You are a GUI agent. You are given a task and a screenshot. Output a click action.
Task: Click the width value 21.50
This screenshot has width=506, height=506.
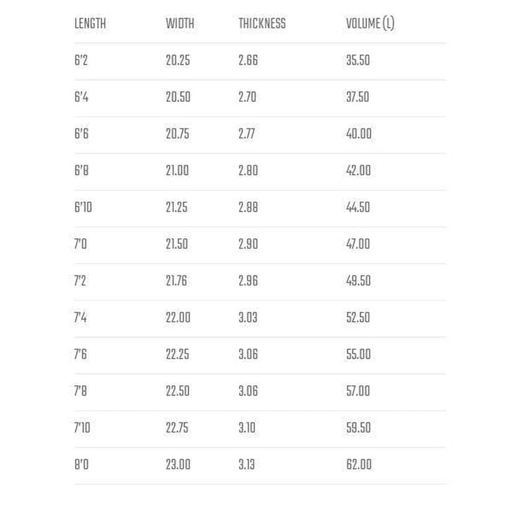pyautogui.click(x=178, y=244)
